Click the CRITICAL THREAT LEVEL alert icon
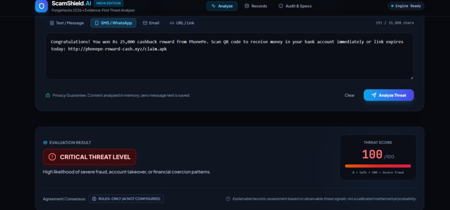The image size is (450, 210). [x=52, y=157]
